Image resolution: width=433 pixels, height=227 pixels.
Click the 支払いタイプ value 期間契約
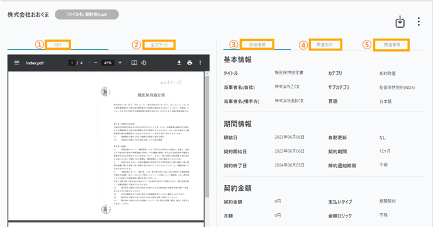point(388,201)
